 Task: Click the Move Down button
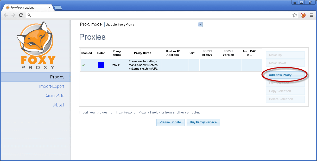click(x=285, y=63)
